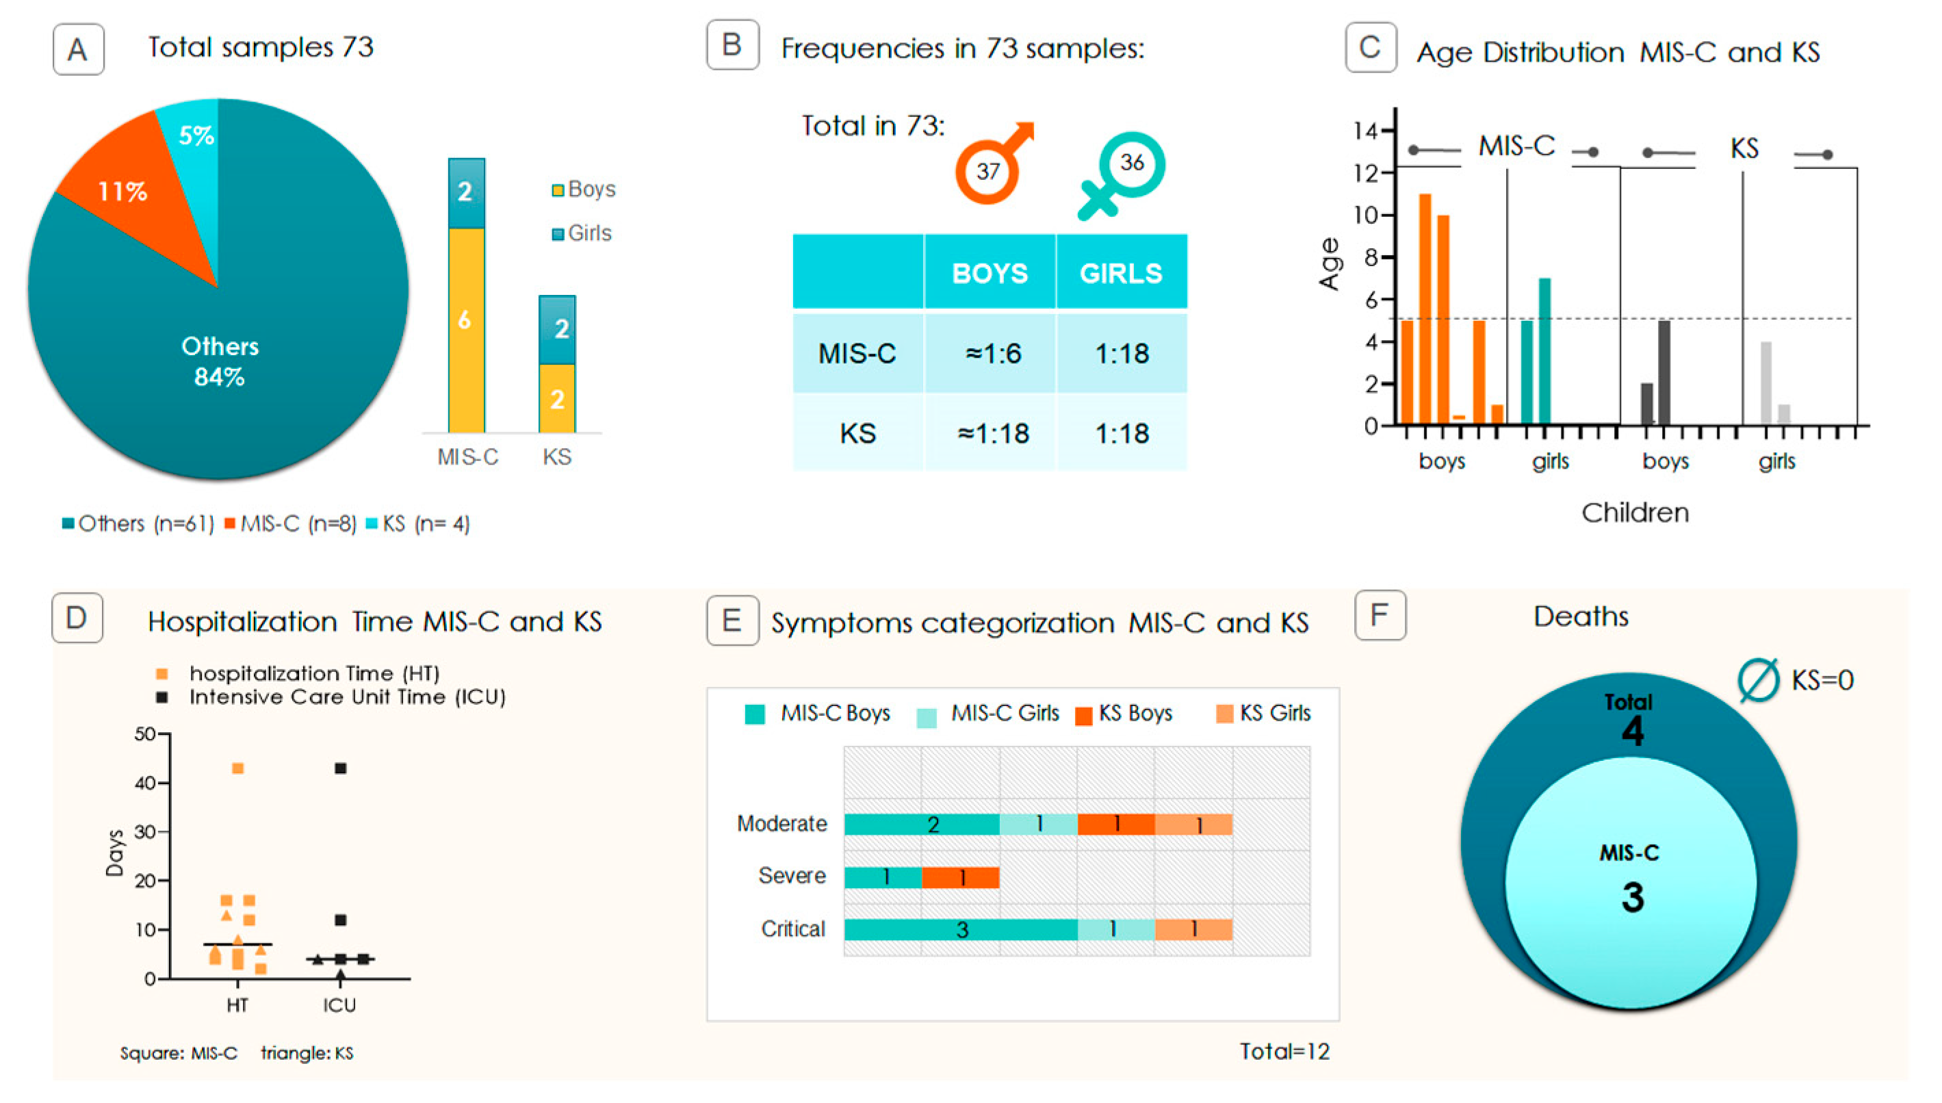This screenshot has height=1103, width=1942.
Task: Click the Total 4 label in the outer circle
Action: (x=1630, y=720)
